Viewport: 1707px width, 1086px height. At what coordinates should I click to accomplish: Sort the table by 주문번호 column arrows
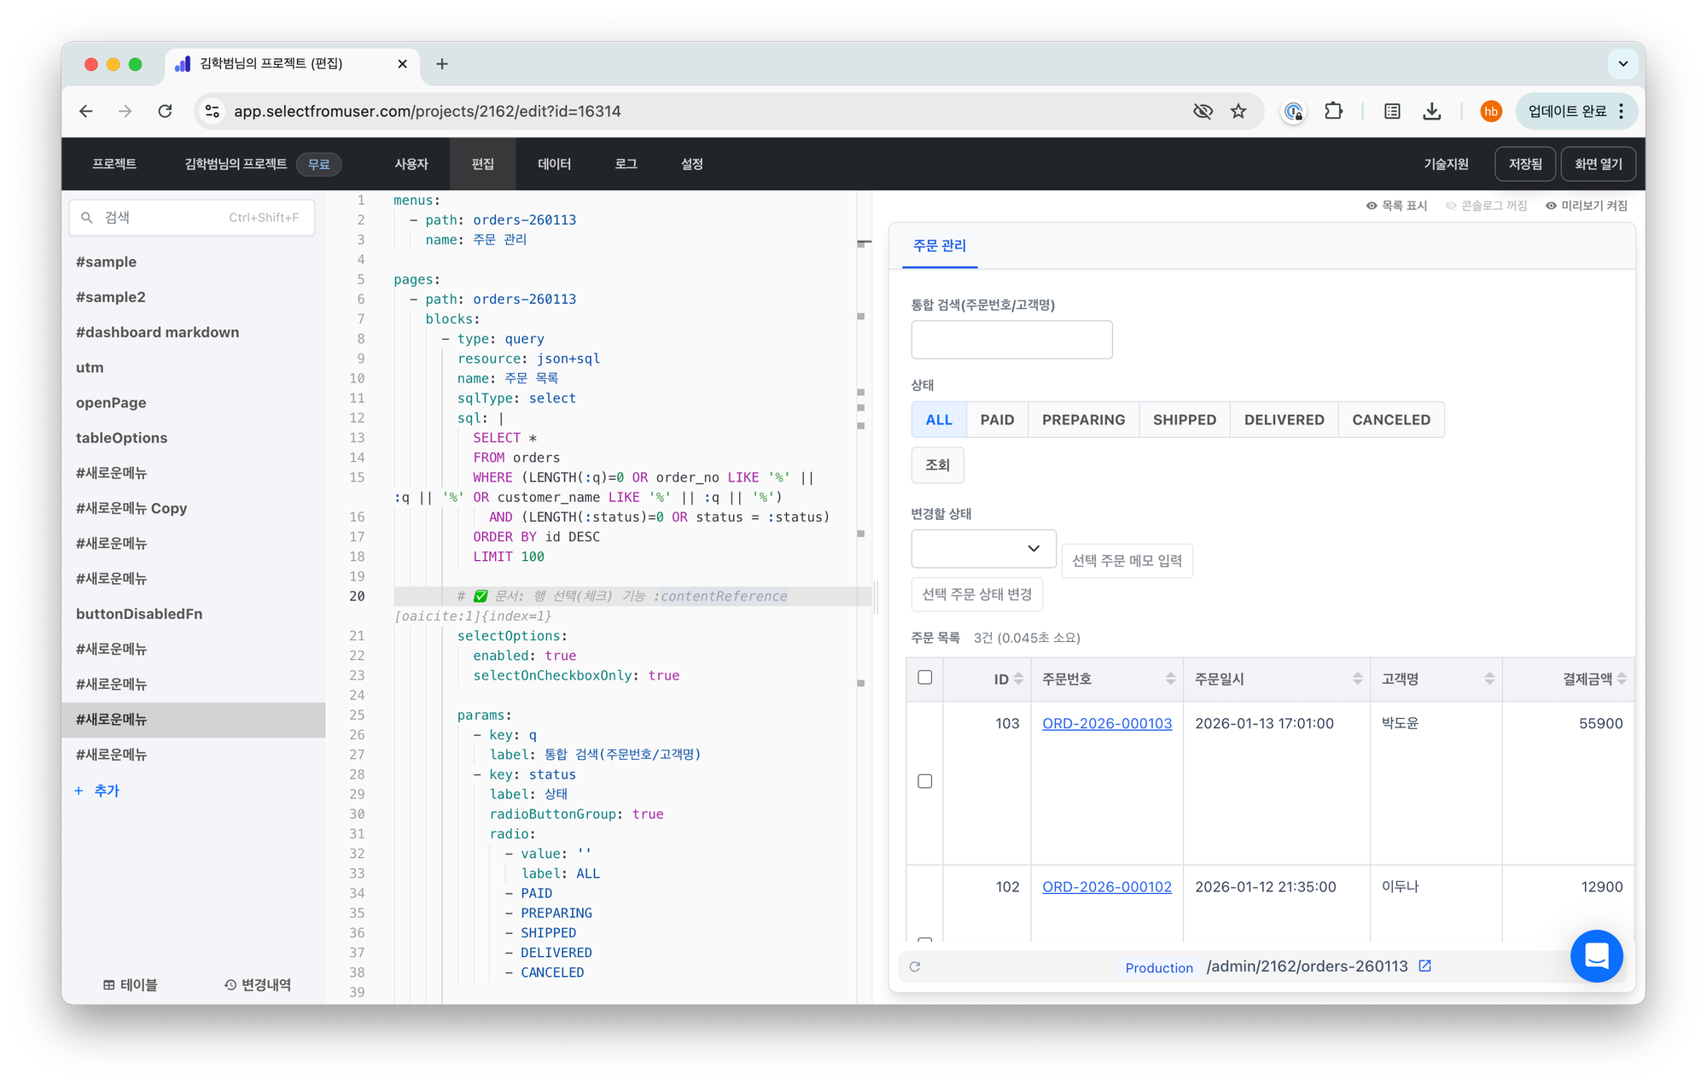(x=1170, y=679)
